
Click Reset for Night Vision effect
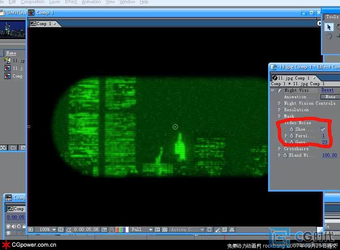point(327,90)
